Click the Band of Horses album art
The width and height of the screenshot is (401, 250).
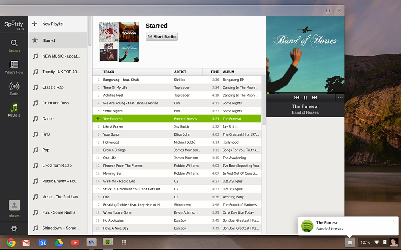tap(305, 54)
